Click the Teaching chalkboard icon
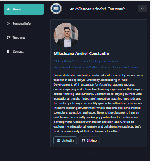The height and width of the screenshot is (161, 152). coord(8,37)
